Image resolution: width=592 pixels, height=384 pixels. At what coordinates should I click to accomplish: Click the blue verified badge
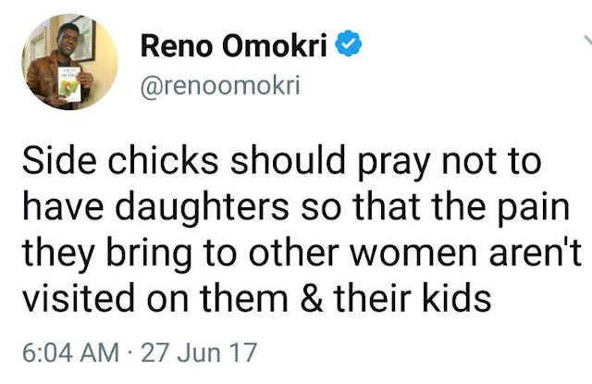349,43
